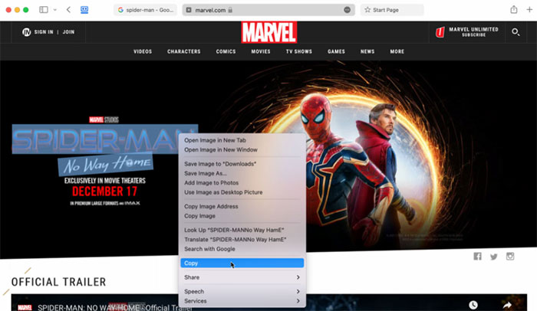Click the Marvel channel logo on the trailer
Screen dimensions: 537x311
click(x=25, y=308)
